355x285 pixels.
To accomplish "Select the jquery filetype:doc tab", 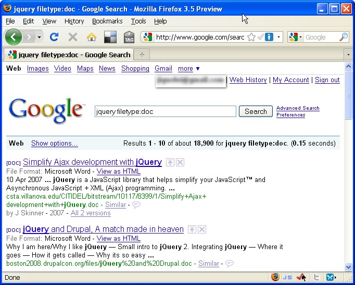I will click(69, 55).
